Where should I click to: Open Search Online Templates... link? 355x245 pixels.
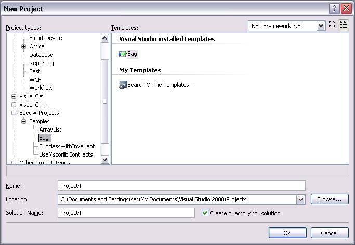coord(161,85)
